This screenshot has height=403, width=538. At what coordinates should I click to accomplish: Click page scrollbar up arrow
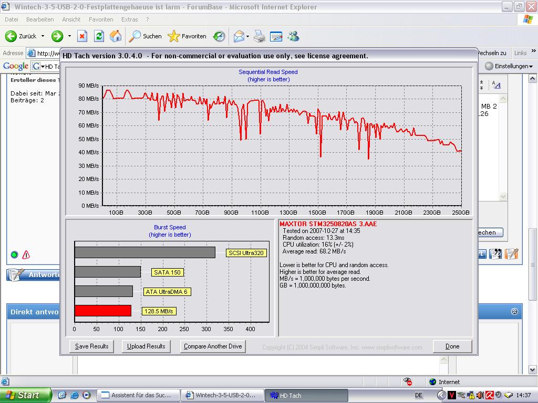(x=533, y=79)
